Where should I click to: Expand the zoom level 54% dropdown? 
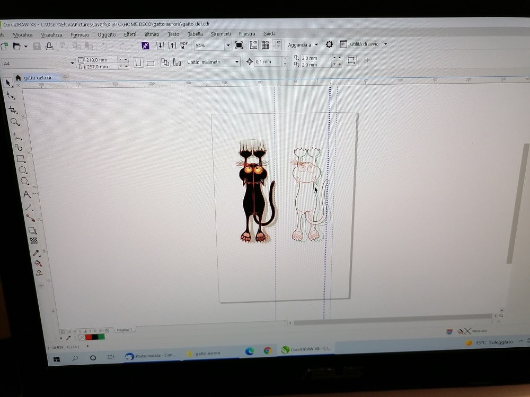click(x=228, y=45)
